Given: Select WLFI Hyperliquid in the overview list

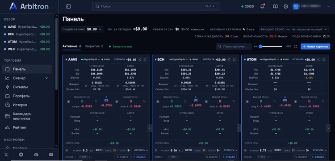Looking at the screenshot, I should [27, 49].
